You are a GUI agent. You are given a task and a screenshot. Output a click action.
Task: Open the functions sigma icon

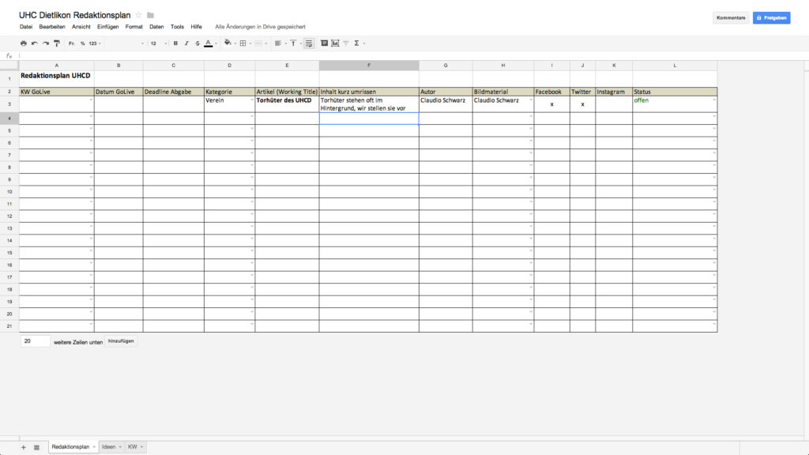tap(357, 43)
